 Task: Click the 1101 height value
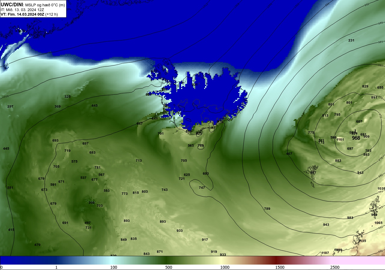point(340,140)
